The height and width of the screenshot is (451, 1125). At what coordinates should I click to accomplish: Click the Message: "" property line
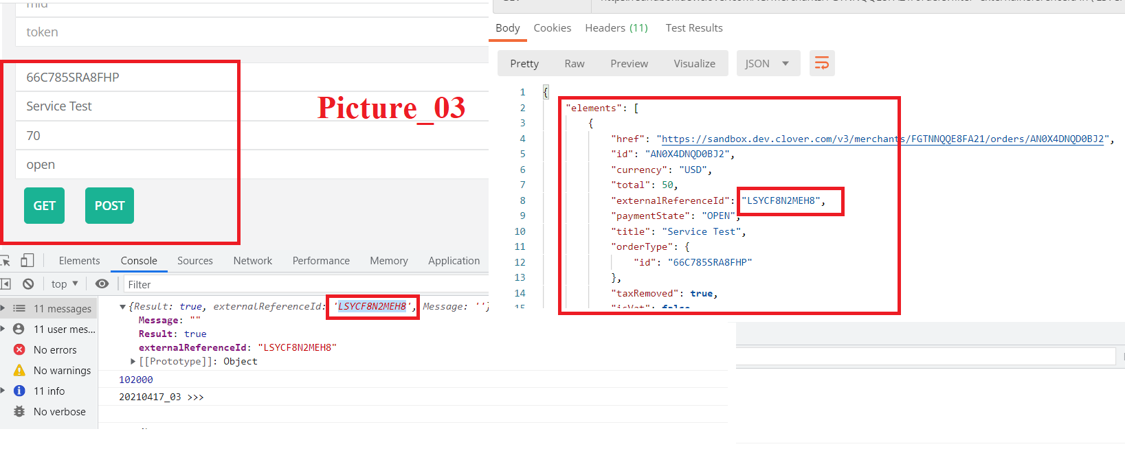click(170, 320)
